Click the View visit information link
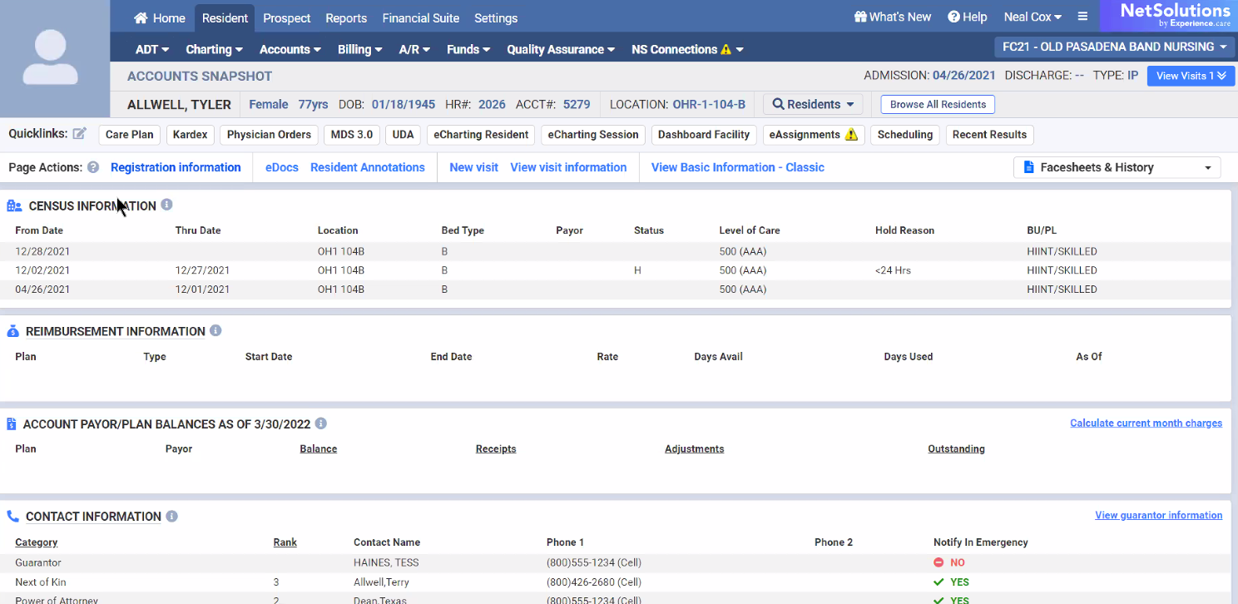 [568, 167]
